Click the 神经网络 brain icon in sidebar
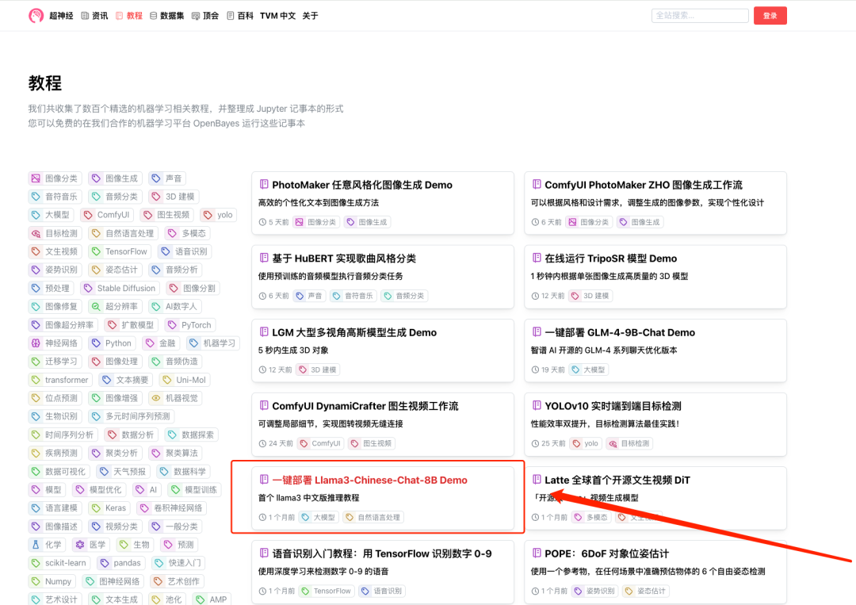Screen dimensions: 856x605 [x=36, y=343]
